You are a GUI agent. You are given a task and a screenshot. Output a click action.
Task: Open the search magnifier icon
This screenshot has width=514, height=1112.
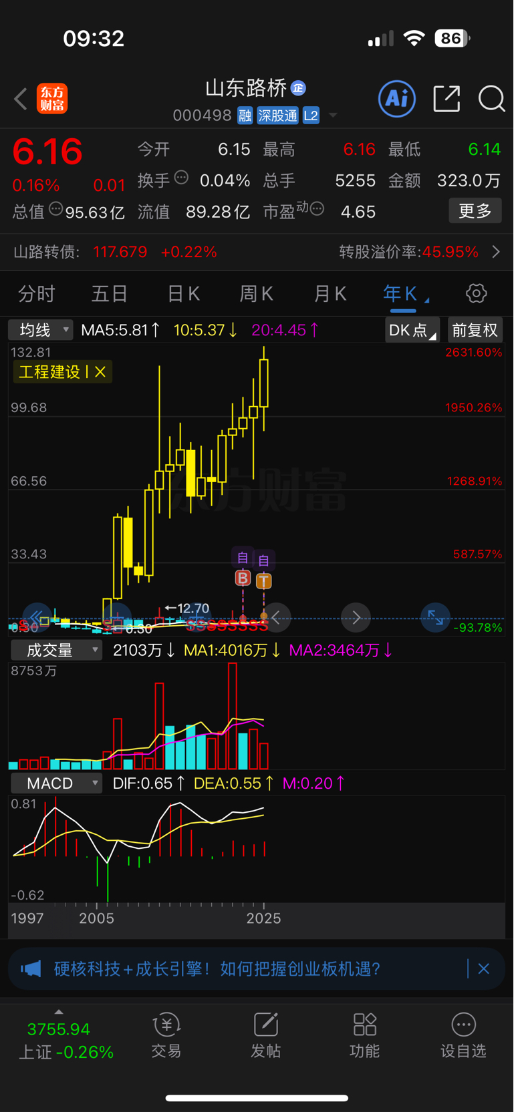click(x=491, y=99)
